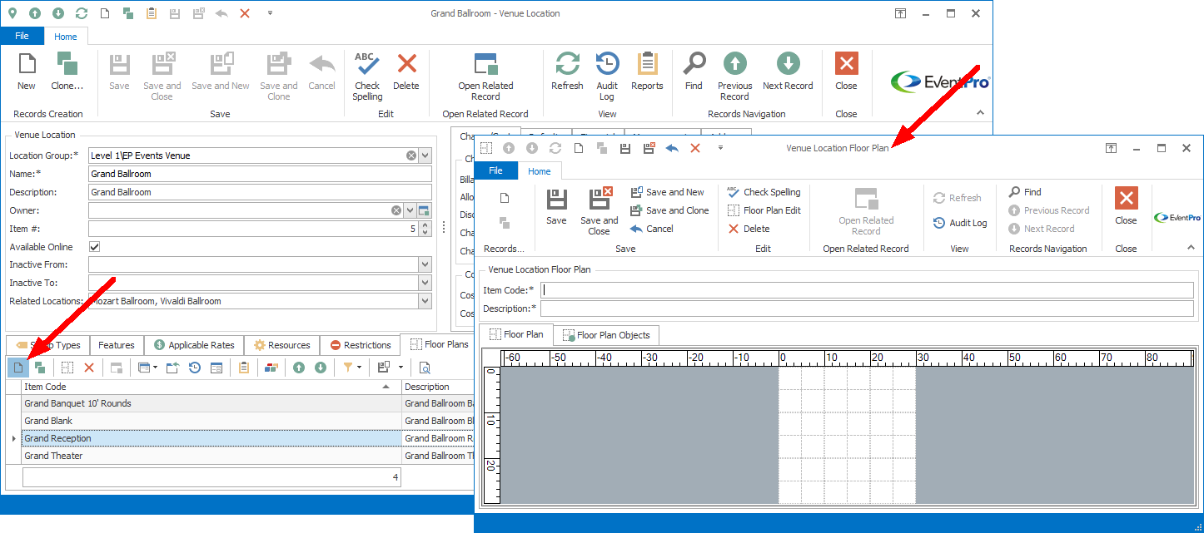Open Related Record in Grand Ballroom ribbon
The height and width of the screenshot is (533, 1204).
tap(485, 76)
